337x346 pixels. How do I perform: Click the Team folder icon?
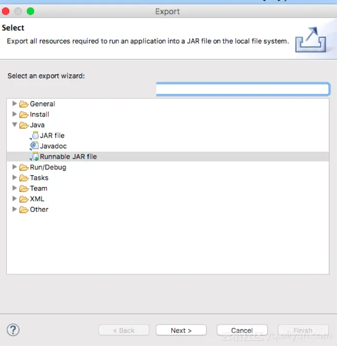(x=24, y=189)
